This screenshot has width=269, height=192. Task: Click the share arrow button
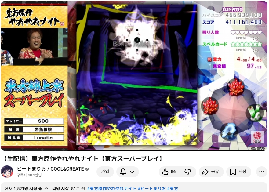[211, 172]
